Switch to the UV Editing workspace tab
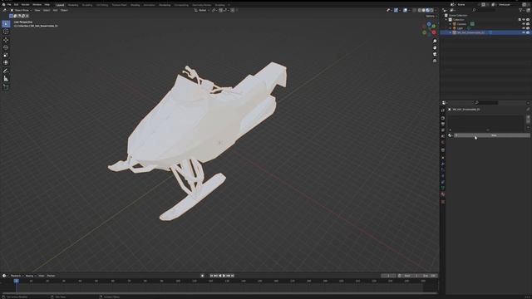The height and width of the screenshot is (299, 532). pos(102,5)
